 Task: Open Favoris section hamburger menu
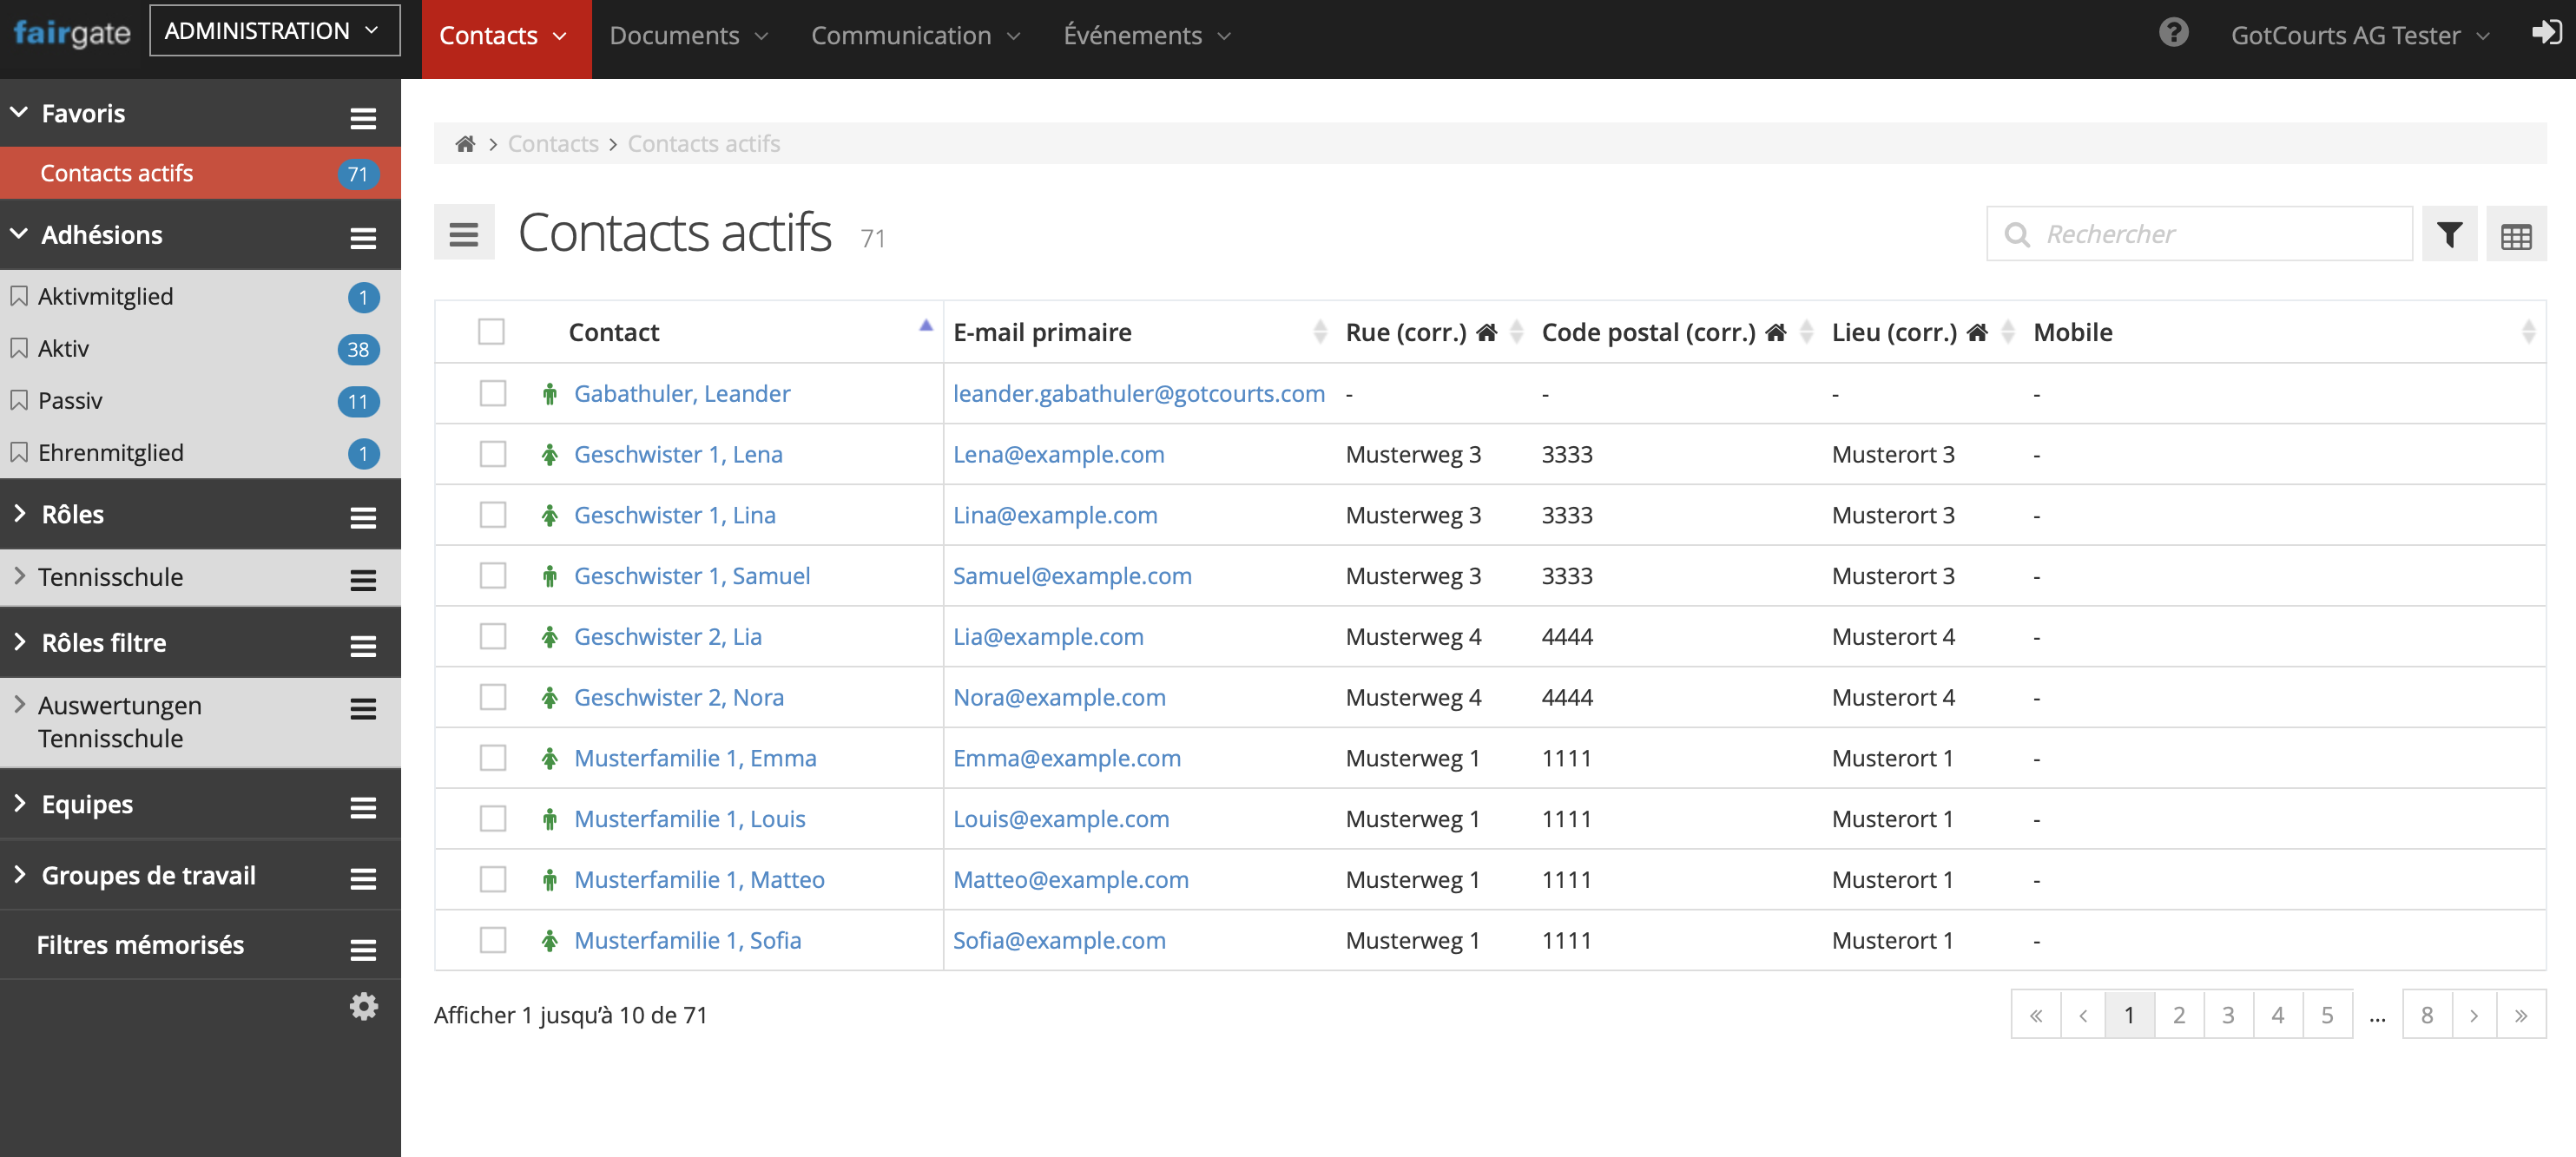point(363,118)
